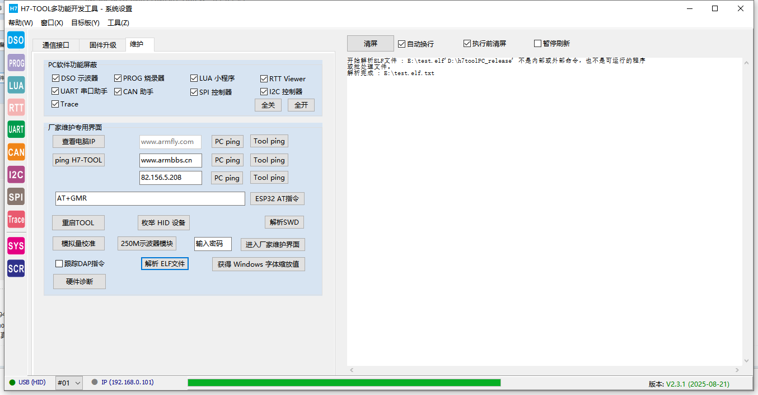Open the LUA sidebar icon

(x=16, y=85)
